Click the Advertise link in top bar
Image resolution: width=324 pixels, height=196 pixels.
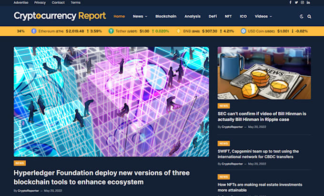(x=21, y=2)
